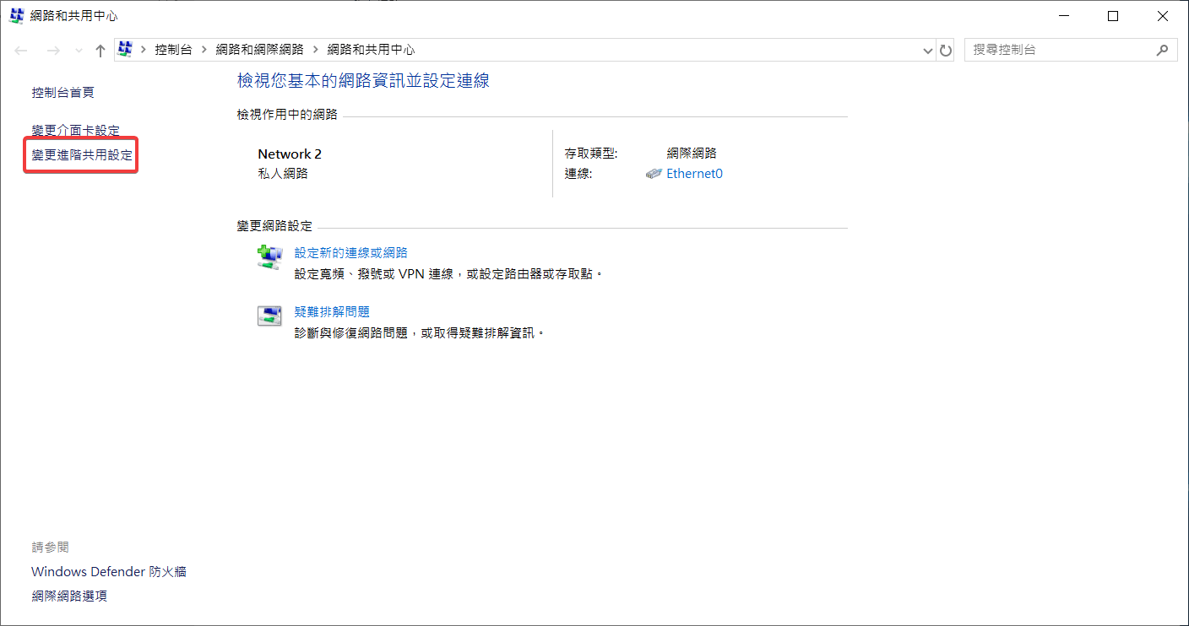Open the recent locations dropdown arrow
The image size is (1189, 626).
coord(79,51)
